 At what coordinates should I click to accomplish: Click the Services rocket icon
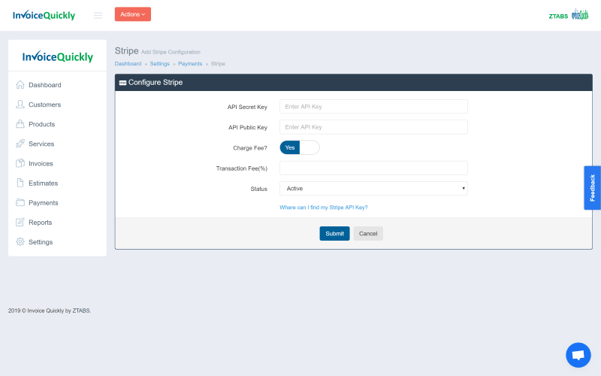pyautogui.click(x=20, y=144)
